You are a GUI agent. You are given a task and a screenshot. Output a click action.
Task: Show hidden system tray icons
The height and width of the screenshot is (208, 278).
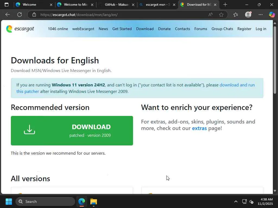click(236, 201)
